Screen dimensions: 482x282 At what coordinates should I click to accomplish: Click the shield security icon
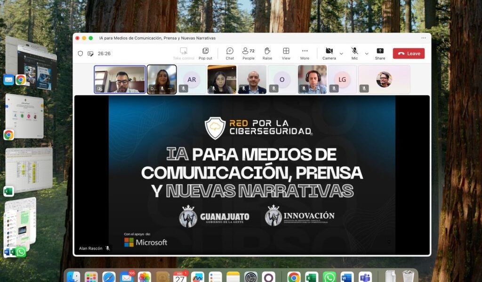tap(80, 54)
